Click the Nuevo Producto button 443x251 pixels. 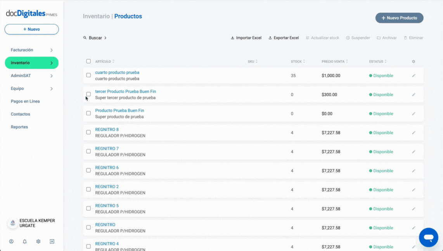pos(399,18)
